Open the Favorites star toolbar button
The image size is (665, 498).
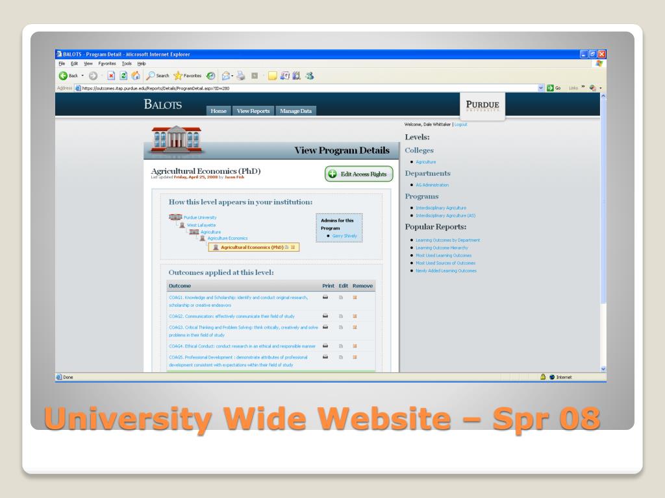(188, 76)
